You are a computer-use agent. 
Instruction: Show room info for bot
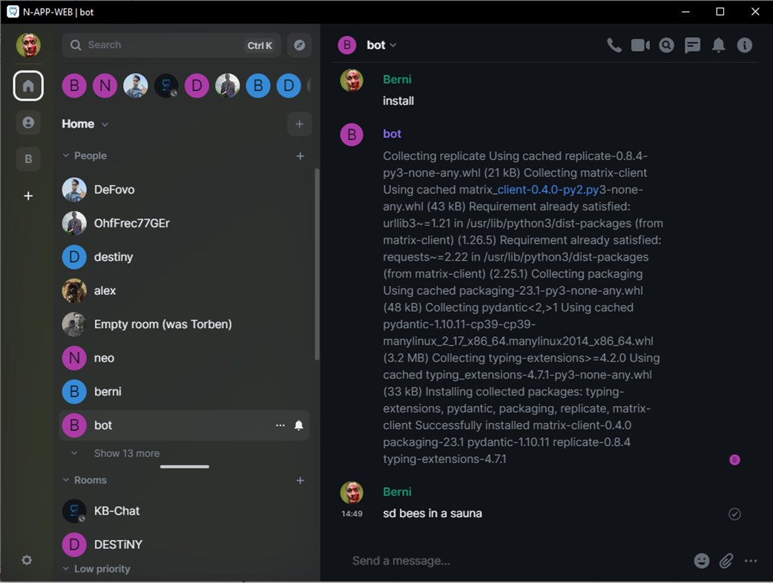click(x=745, y=45)
